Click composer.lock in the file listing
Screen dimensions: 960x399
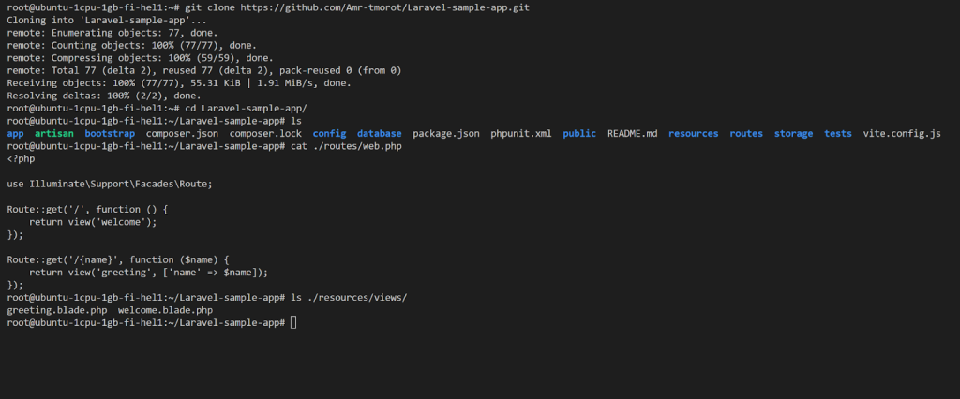pos(265,134)
